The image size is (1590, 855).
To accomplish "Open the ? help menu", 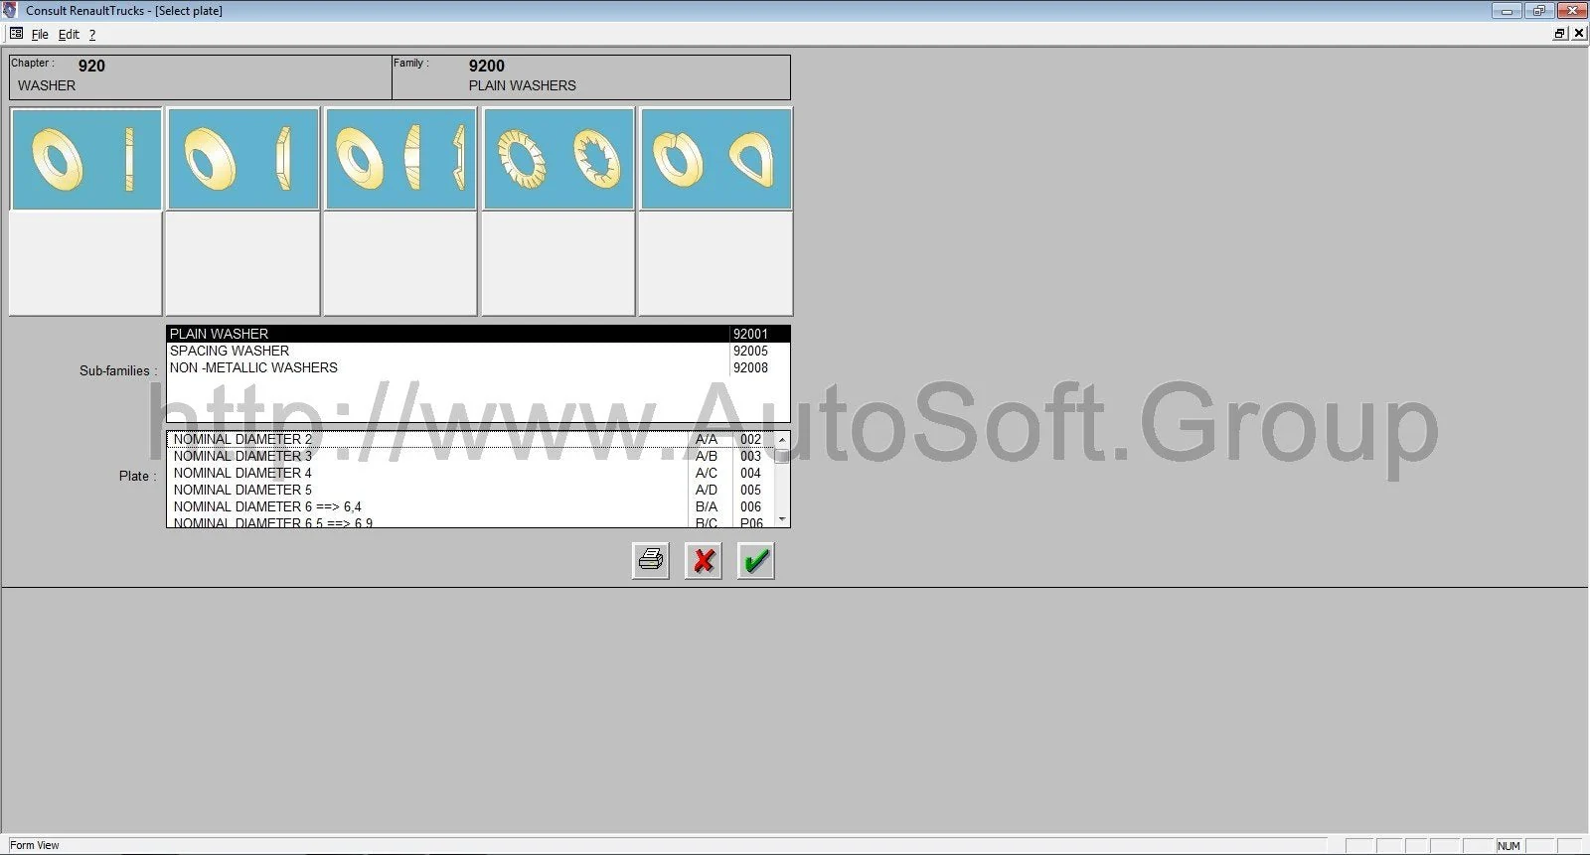I will click(x=92, y=35).
